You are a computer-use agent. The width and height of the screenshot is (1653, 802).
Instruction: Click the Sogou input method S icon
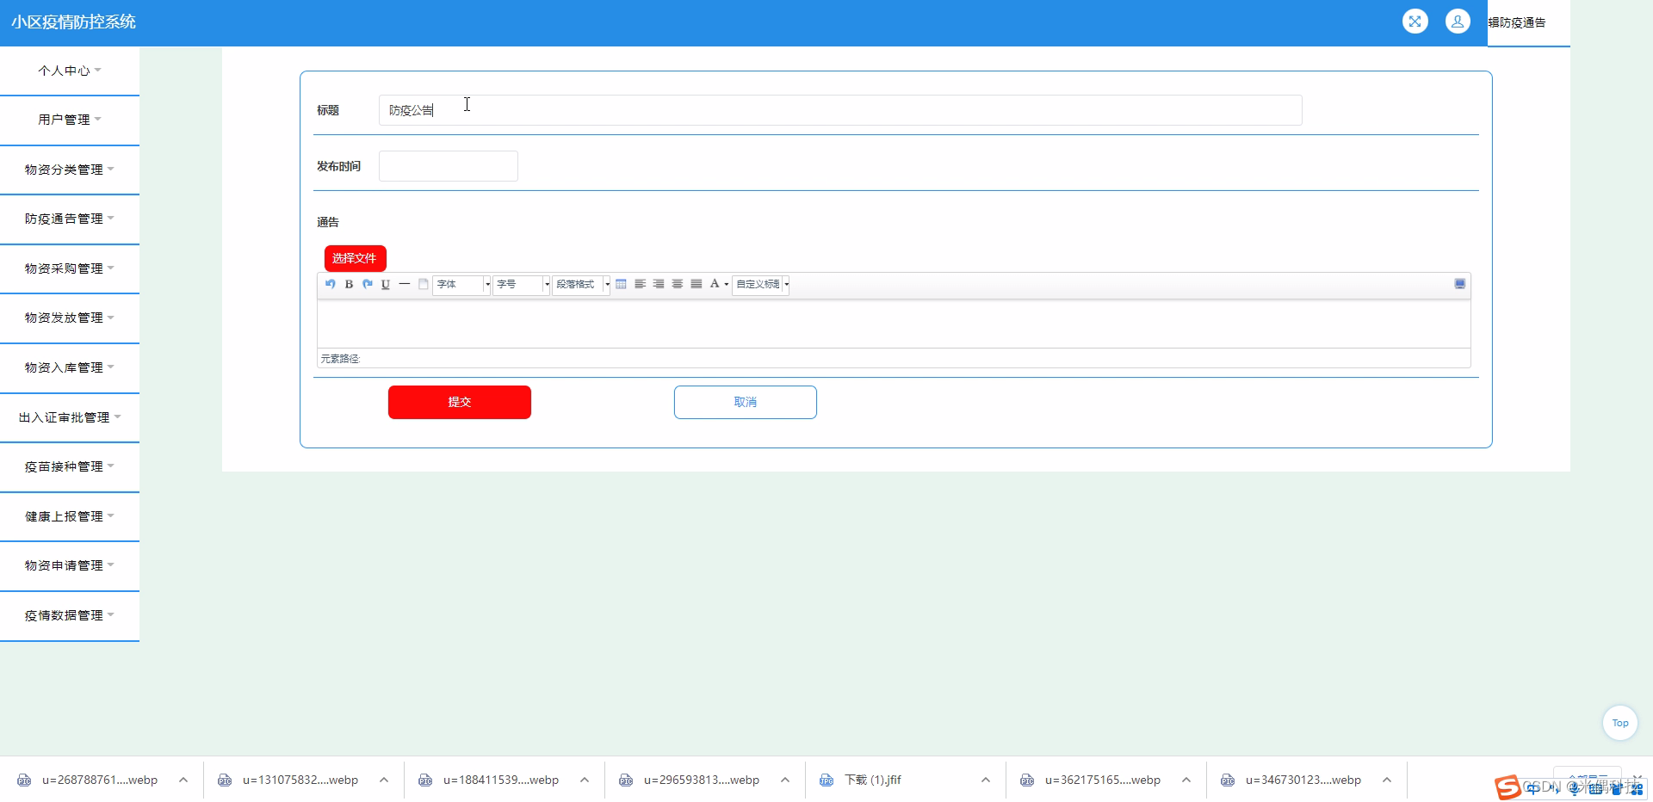pos(1508,787)
